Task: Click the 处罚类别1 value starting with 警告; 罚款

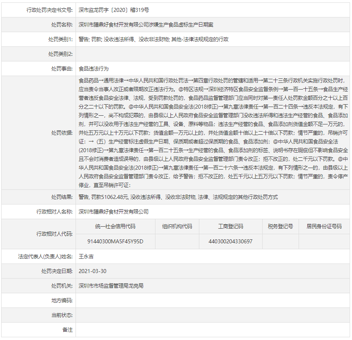Action: [153, 39]
